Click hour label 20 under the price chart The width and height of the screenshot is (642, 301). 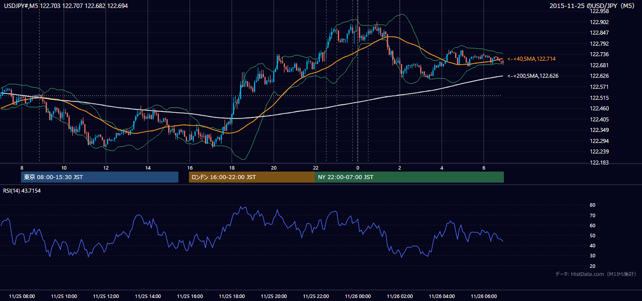(x=274, y=168)
